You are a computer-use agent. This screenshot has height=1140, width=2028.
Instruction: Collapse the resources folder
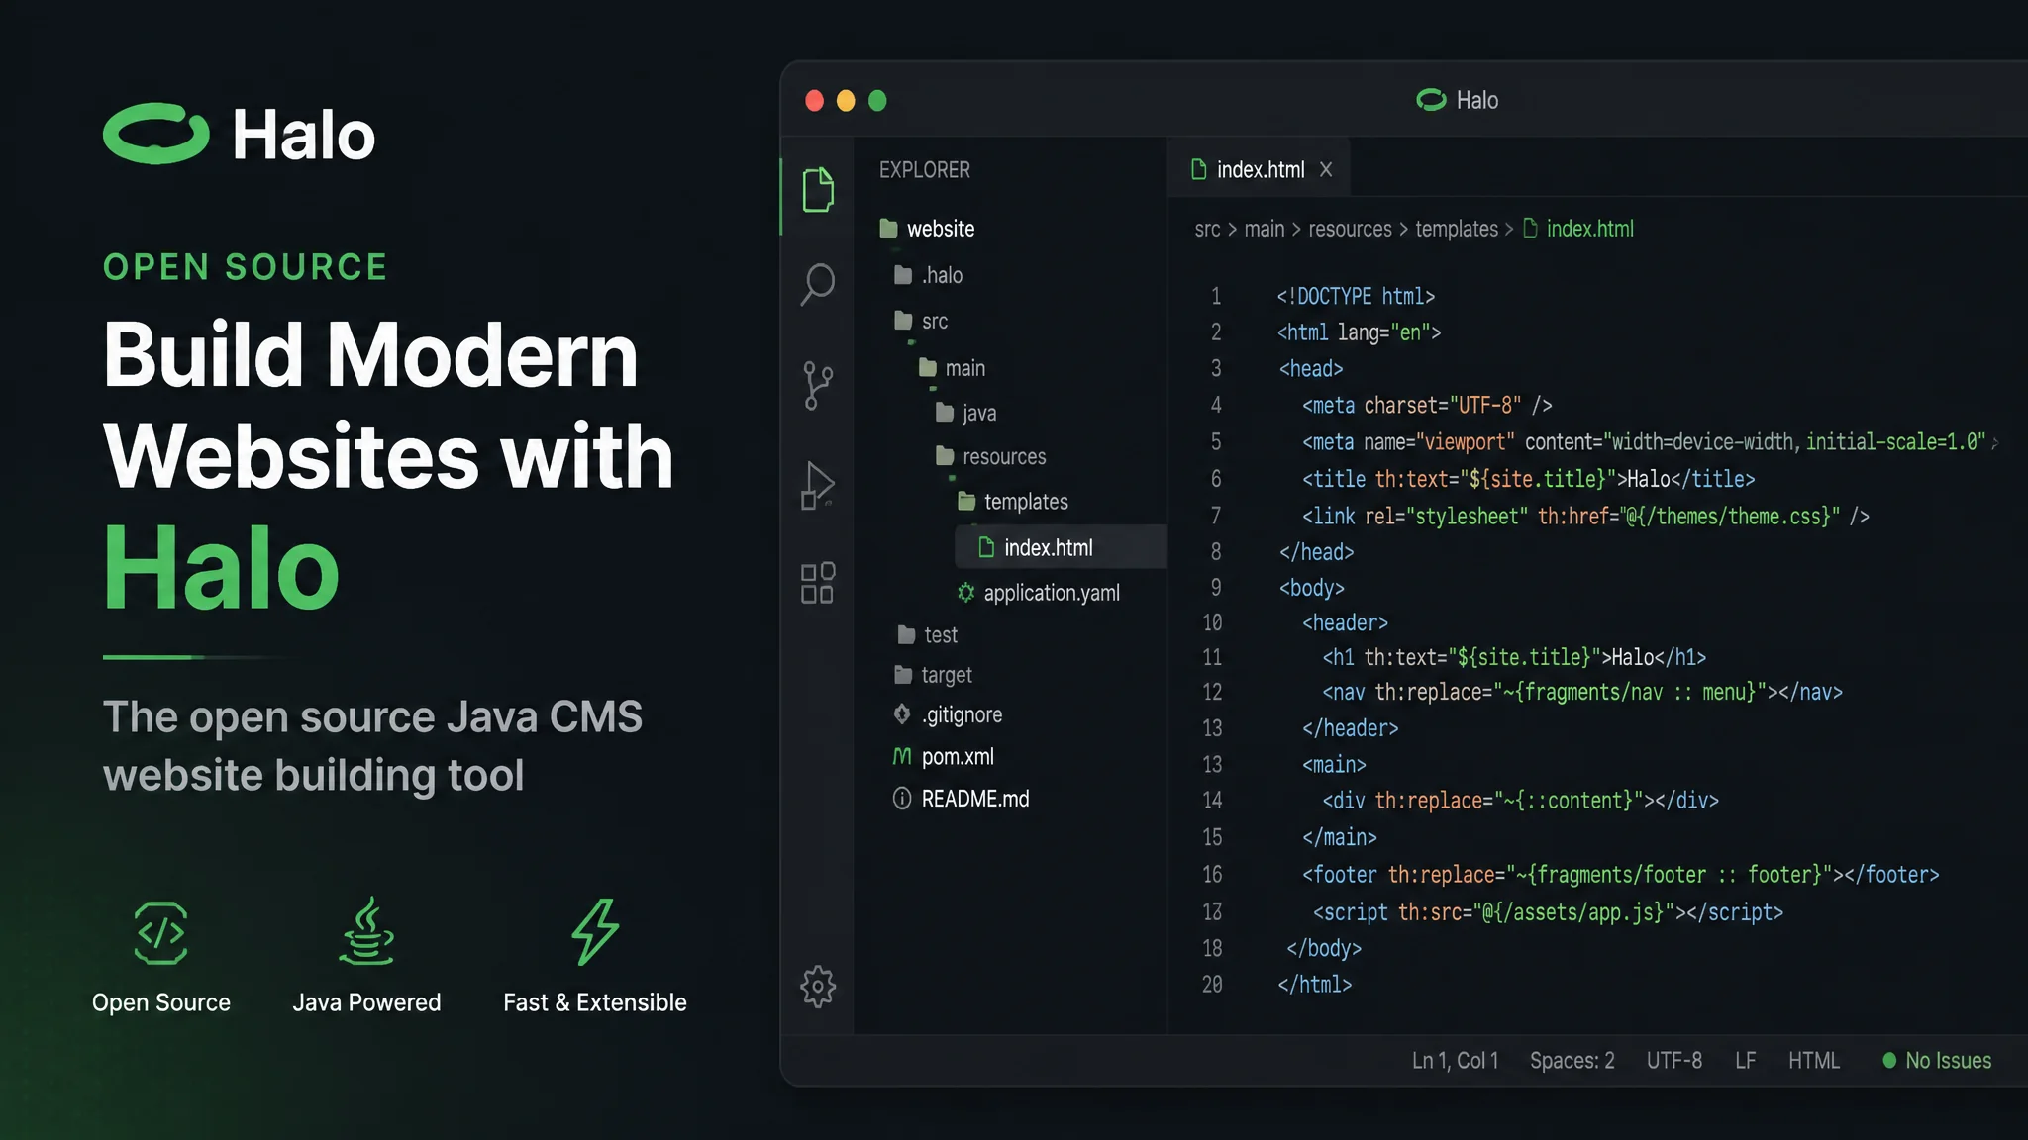click(991, 456)
